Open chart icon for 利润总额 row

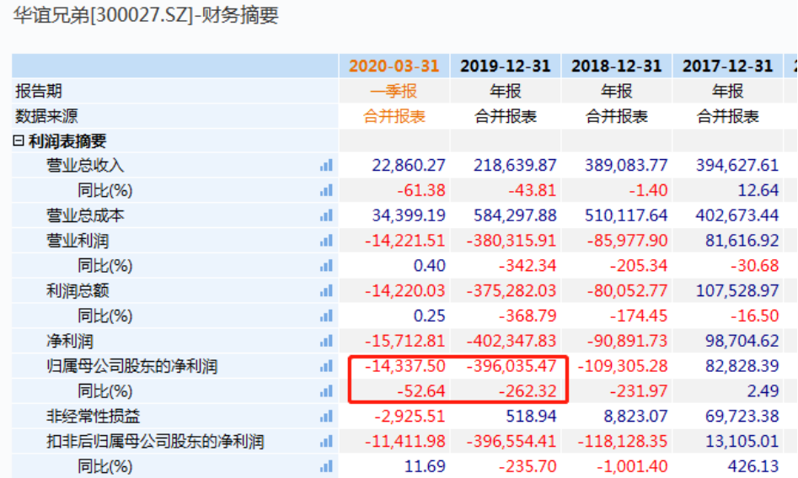326,290
